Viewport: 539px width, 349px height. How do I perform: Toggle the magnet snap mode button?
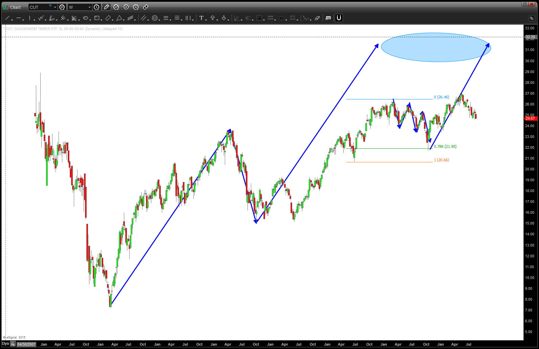click(x=339, y=18)
